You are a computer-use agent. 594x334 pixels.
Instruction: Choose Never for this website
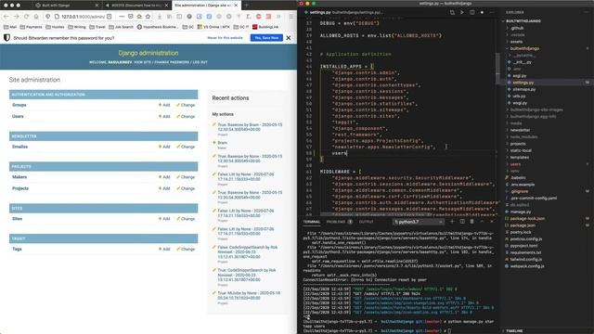pos(225,38)
